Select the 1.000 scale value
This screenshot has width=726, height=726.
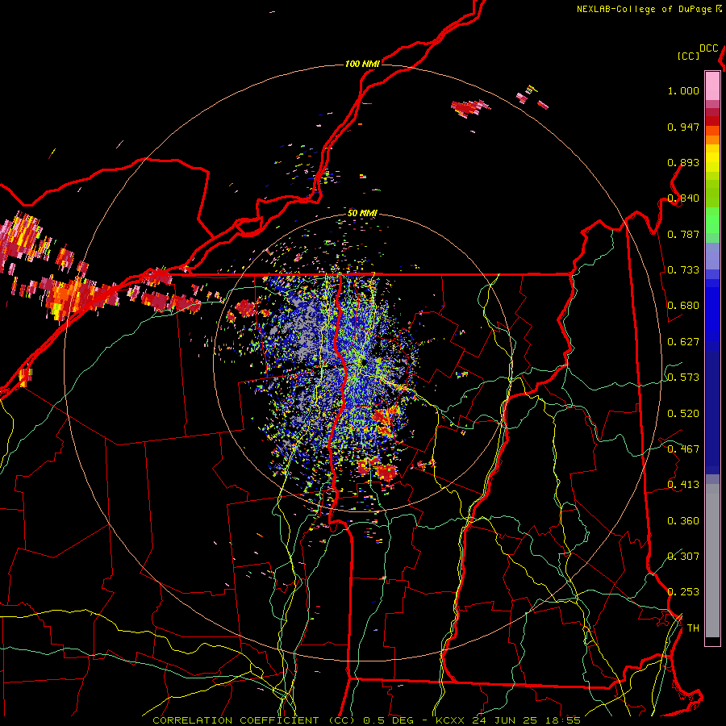click(683, 90)
